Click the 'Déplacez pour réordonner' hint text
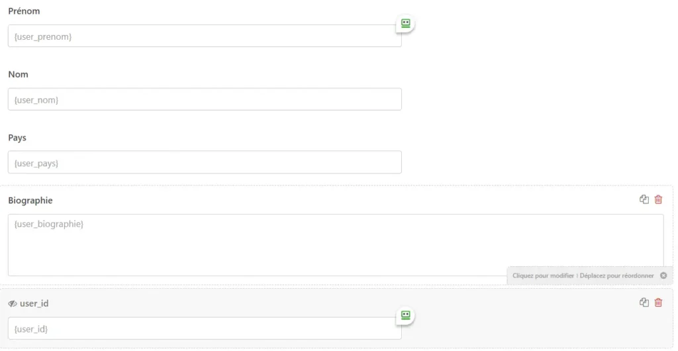Viewport: 678px width, 351px height. click(616, 276)
